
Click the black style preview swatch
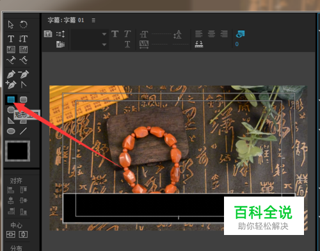17,151
